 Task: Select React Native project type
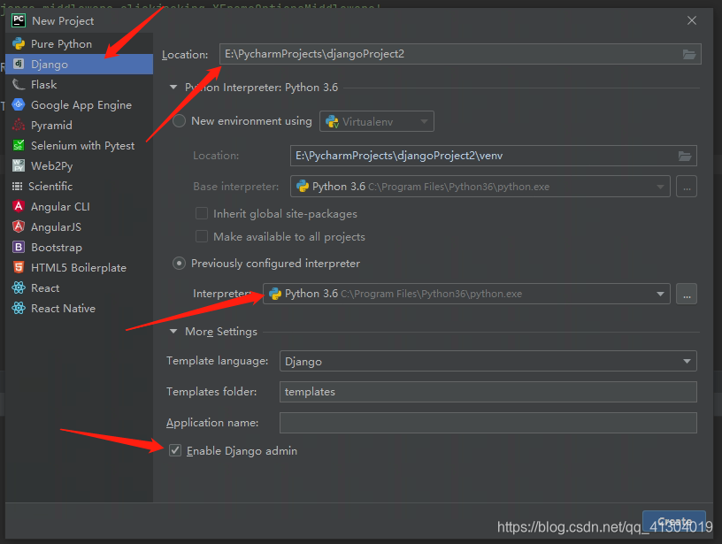(80, 309)
